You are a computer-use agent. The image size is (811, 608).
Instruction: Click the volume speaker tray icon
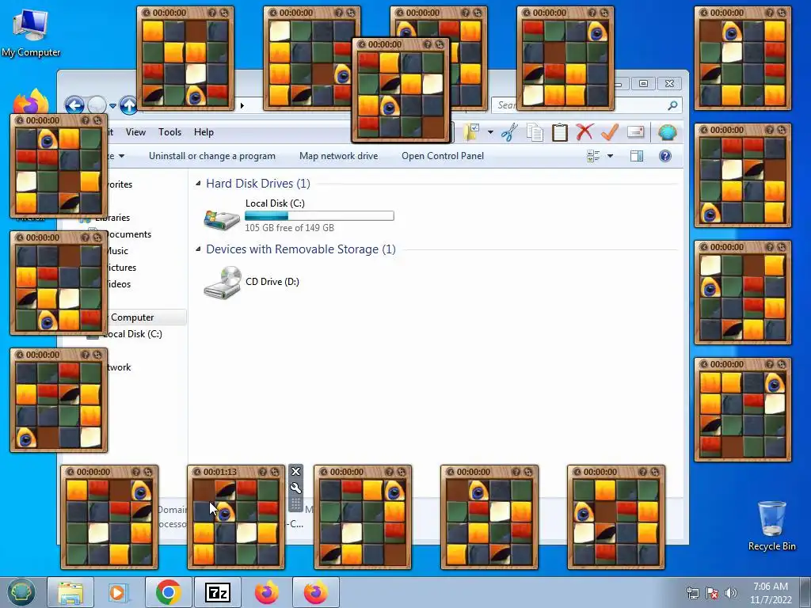point(731,592)
